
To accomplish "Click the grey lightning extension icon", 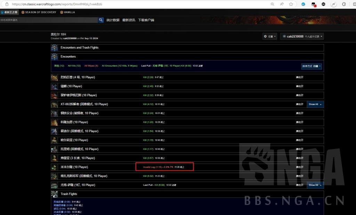I will coord(333,4).
